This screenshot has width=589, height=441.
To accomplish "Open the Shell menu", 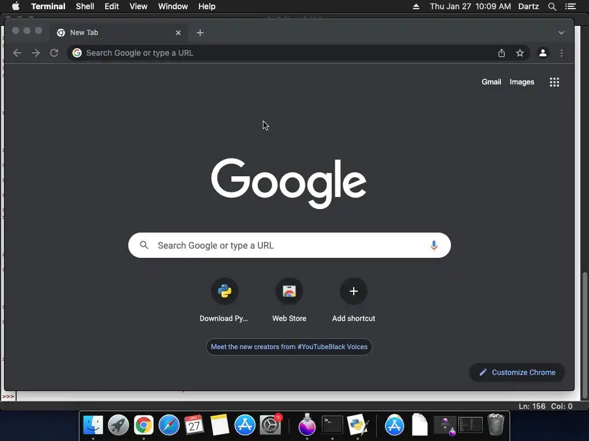I will coord(85,6).
